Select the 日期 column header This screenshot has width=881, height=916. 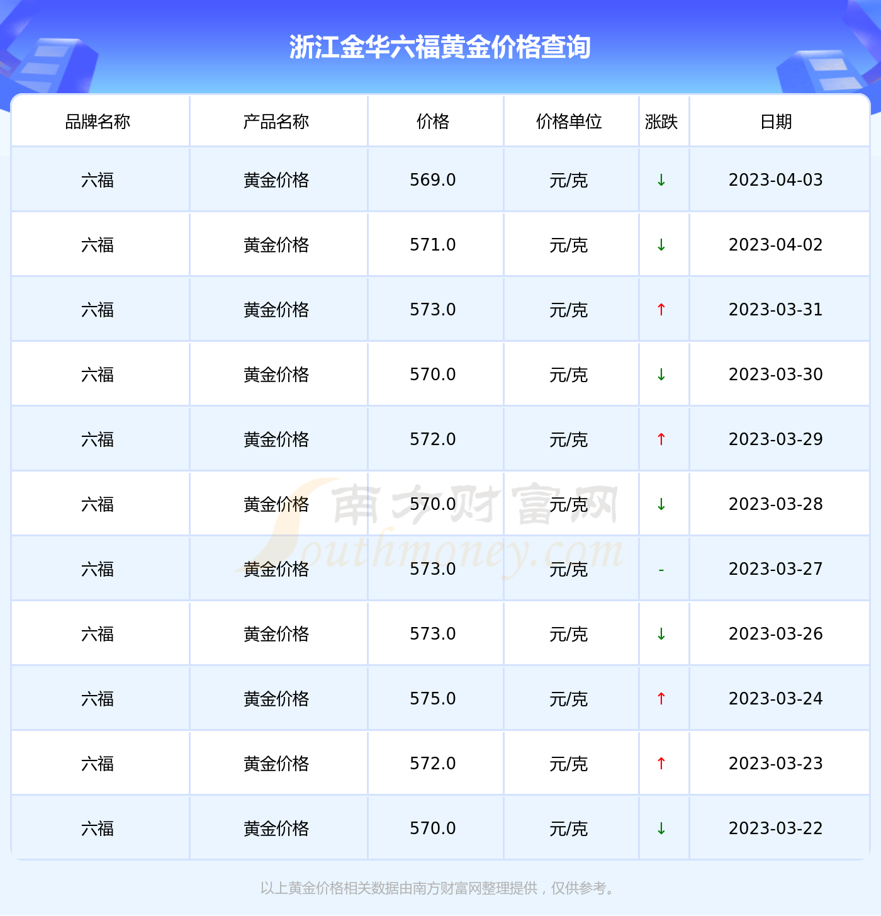(776, 122)
